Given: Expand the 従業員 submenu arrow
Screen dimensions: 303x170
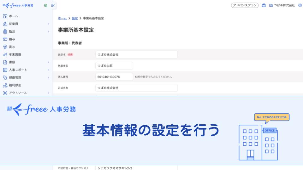Looking at the screenshot, I should click(x=49, y=24).
